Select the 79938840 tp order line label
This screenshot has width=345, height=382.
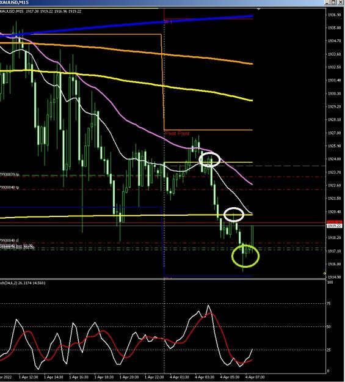[10, 188]
